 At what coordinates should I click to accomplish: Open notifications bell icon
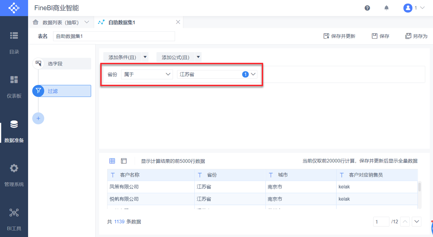pyautogui.click(x=386, y=8)
